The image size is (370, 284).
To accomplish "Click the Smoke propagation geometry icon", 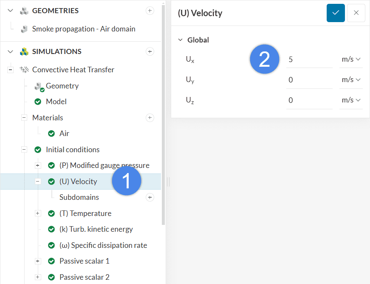I will [x=24, y=29].
